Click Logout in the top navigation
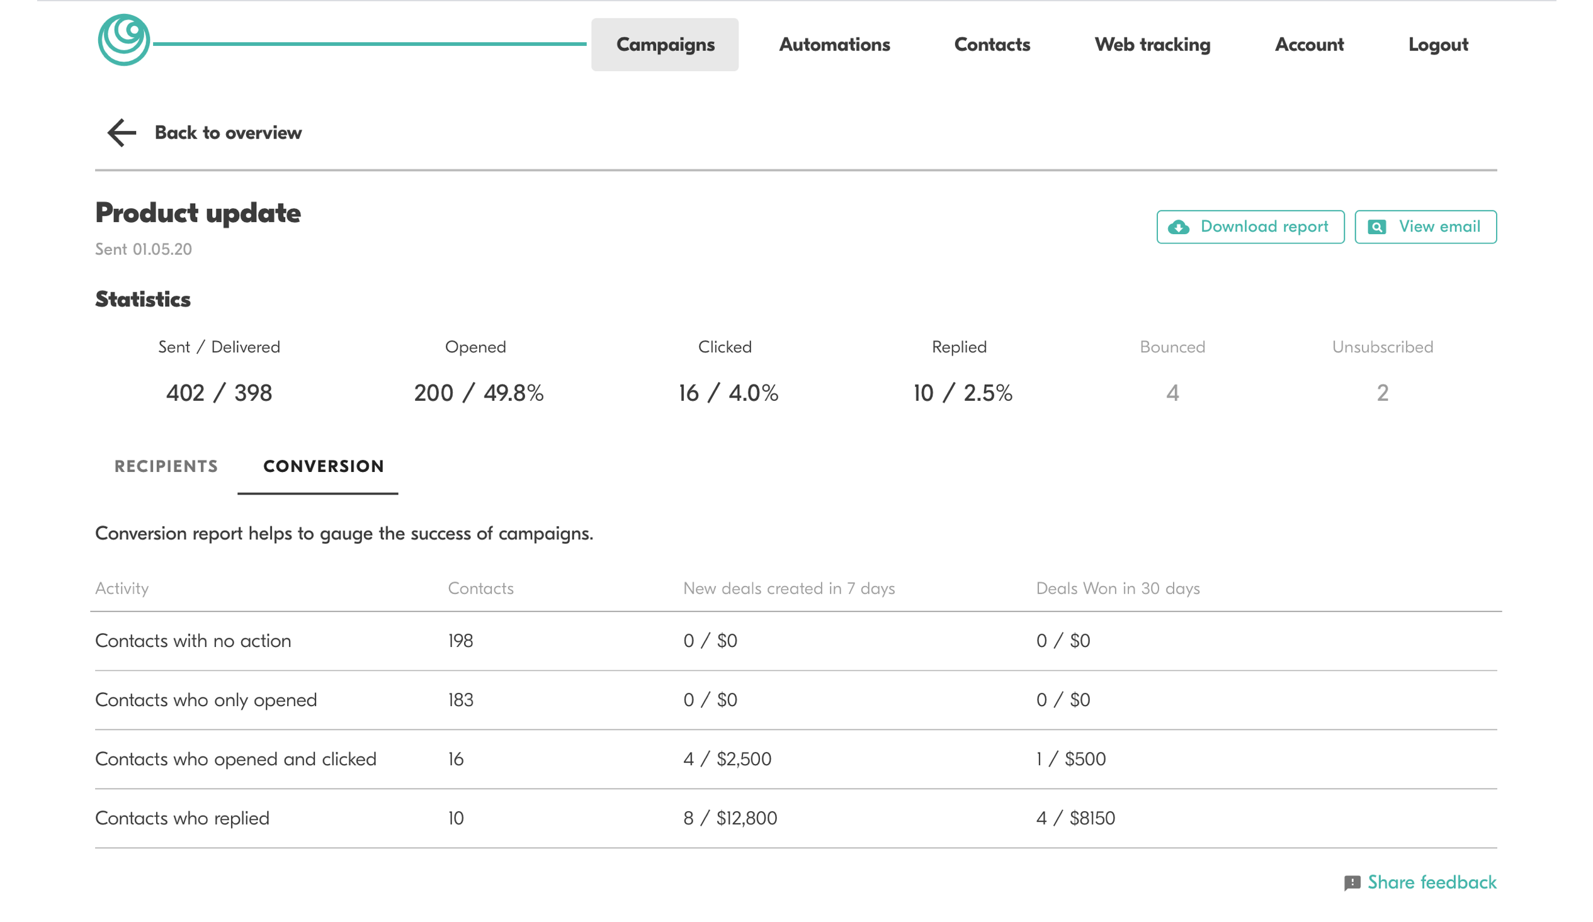 point(1437,44)
